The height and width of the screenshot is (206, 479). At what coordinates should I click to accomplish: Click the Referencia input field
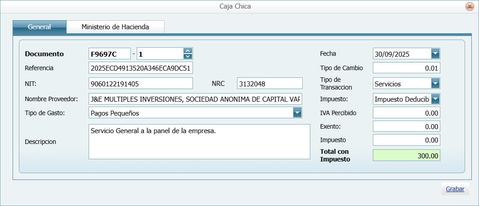(x=141, y=68)
